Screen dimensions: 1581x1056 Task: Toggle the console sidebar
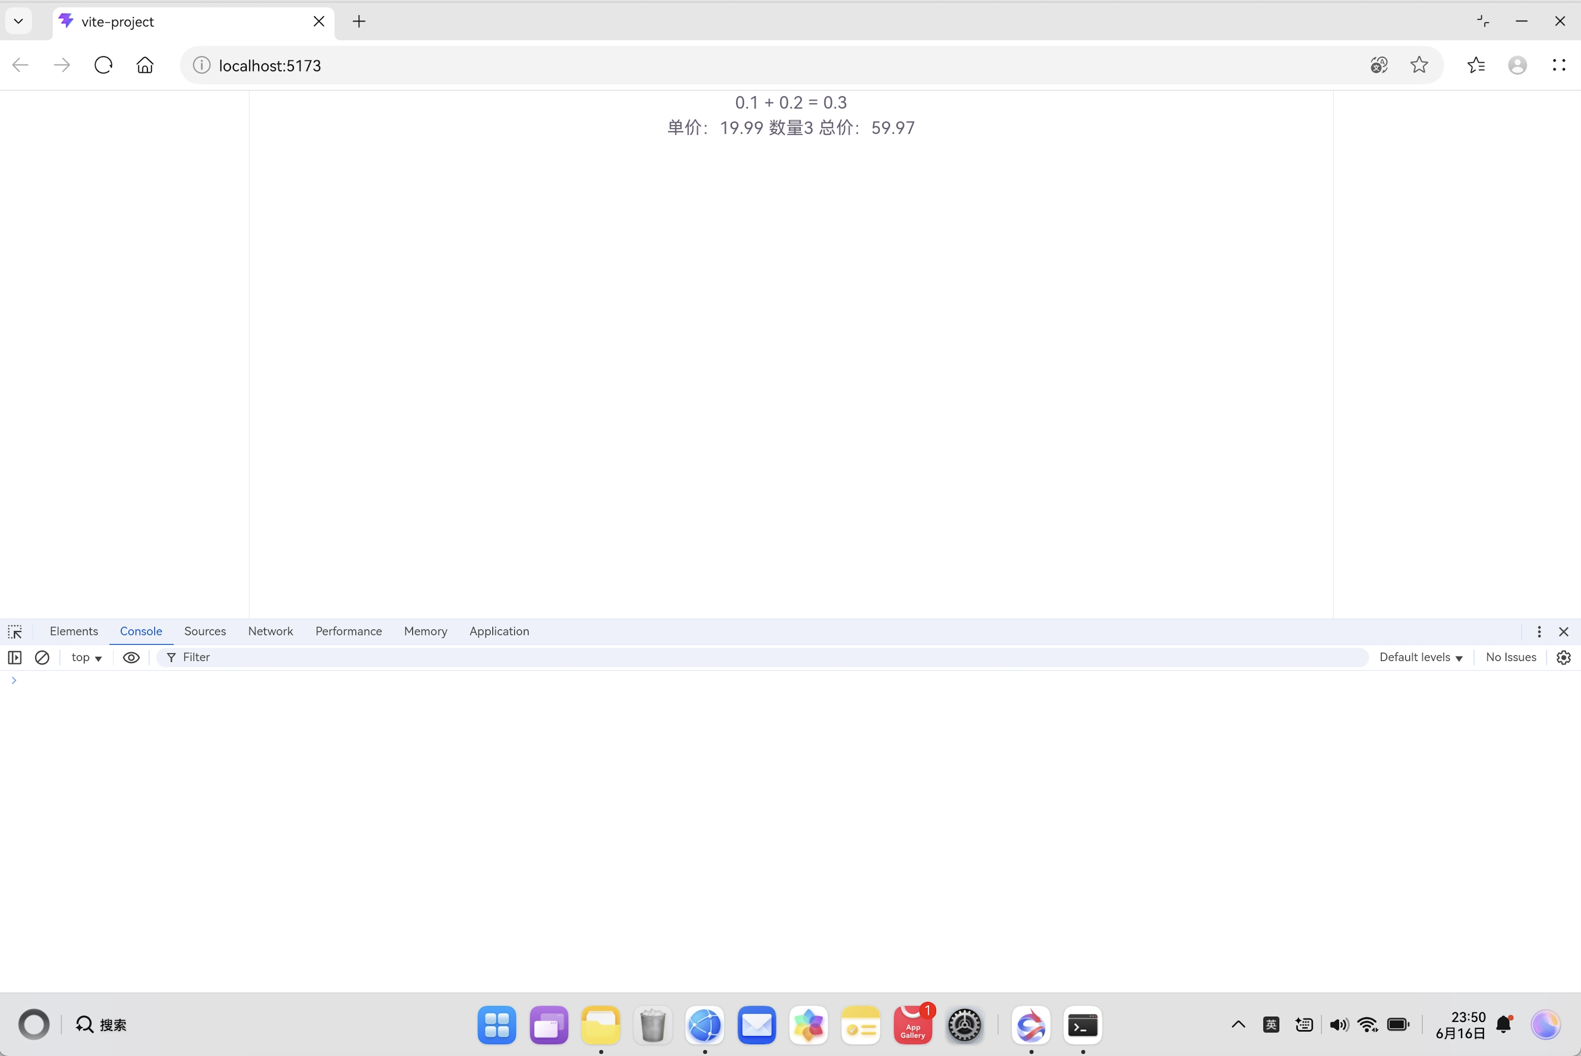(15, 657)
